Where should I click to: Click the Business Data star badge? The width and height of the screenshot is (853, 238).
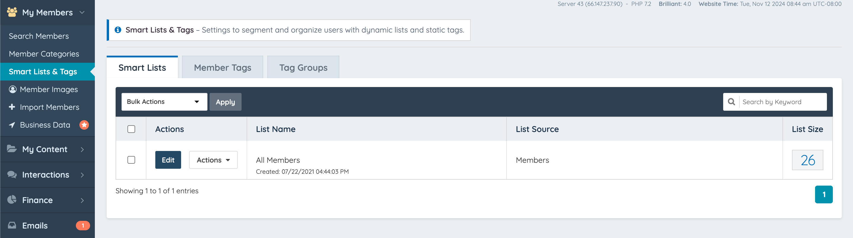tap(84, 125)
